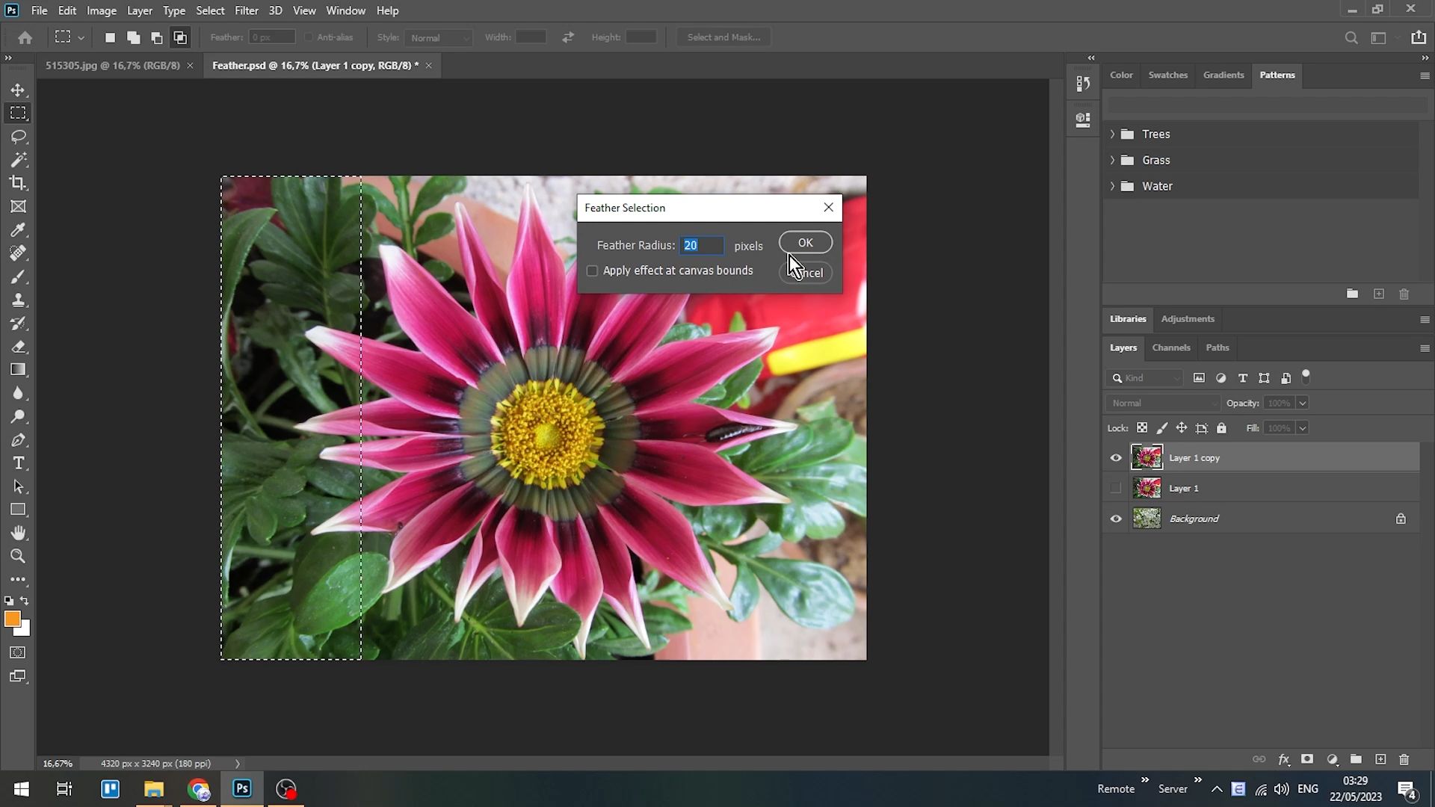Click OK in Feather Selection dialog

point(806,242)
